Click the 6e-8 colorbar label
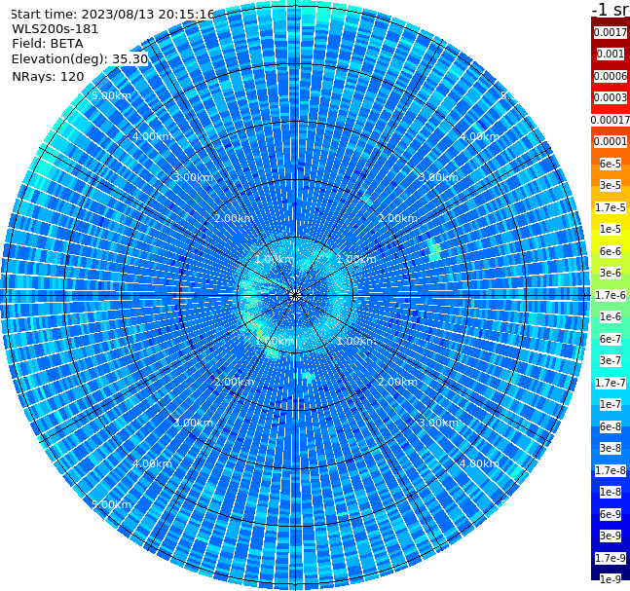Image resolution: width=630 pixels, height=591 pixels. 611,426
